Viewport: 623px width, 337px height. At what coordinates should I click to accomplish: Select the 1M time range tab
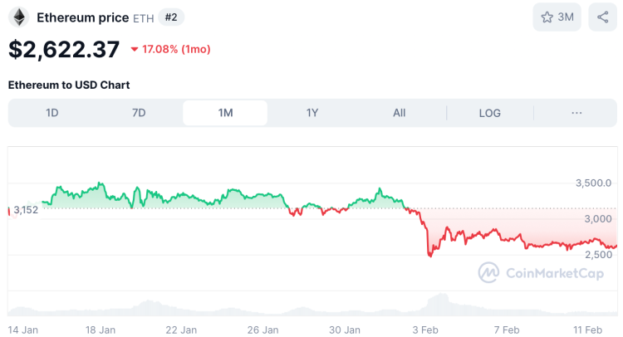[225, 113]
